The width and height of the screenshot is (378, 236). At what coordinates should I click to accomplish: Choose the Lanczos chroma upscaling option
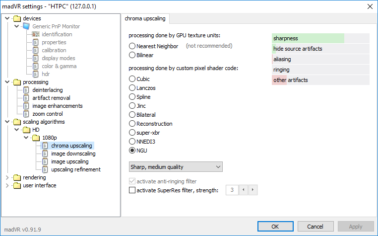(x=132, y=88)
